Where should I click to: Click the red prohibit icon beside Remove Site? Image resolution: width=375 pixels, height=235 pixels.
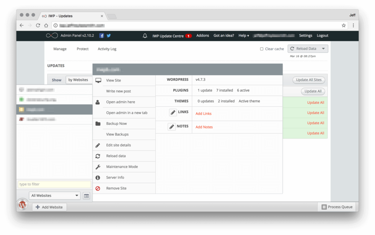(98, 189)
